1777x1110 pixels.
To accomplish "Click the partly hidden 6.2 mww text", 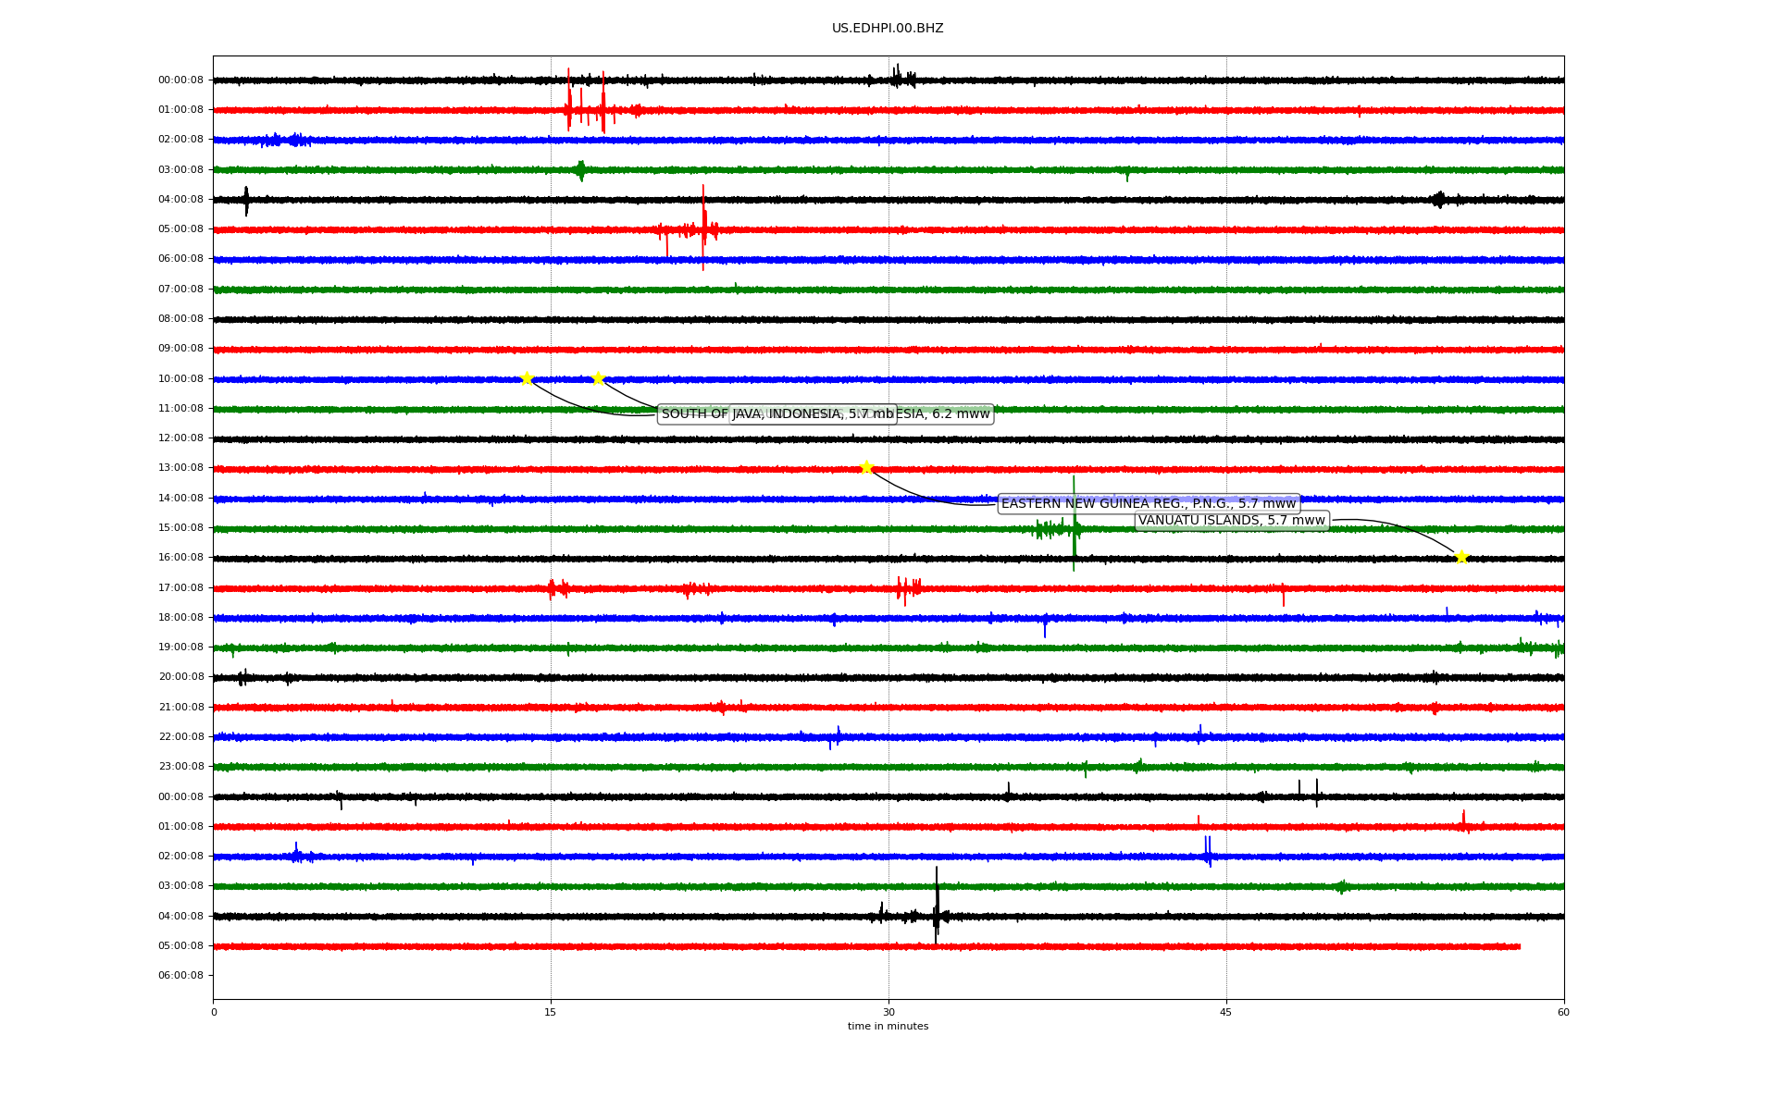I will click(x=961, y=413).
